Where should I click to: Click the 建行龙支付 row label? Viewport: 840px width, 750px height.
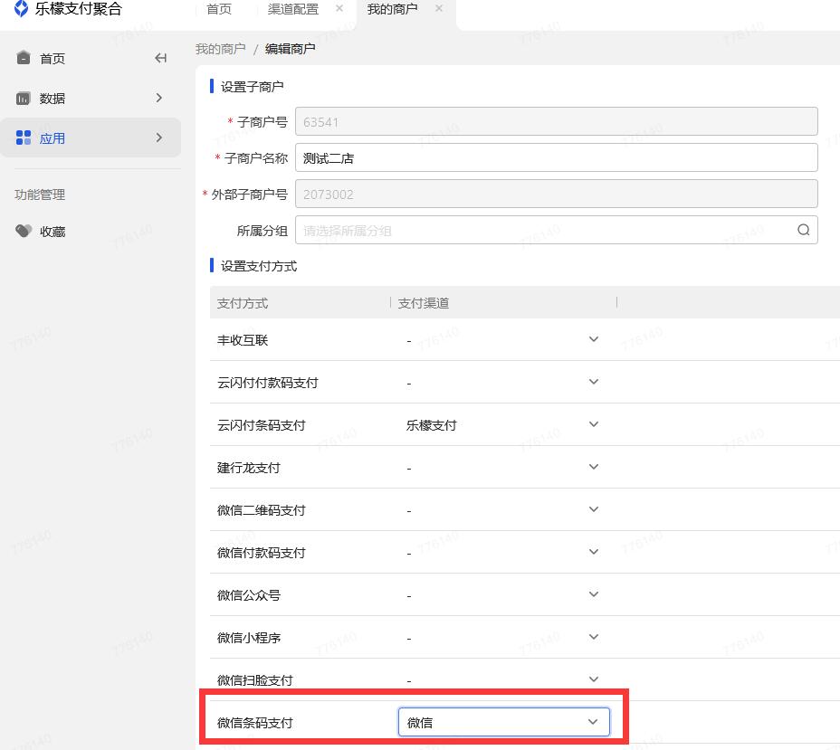pyautogui.click(x=249, y=468)
